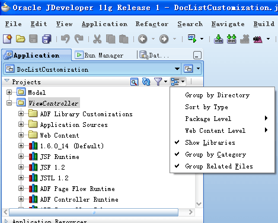Open the File menu
Viewport: 278px width, 223px height.
point(13,24)
